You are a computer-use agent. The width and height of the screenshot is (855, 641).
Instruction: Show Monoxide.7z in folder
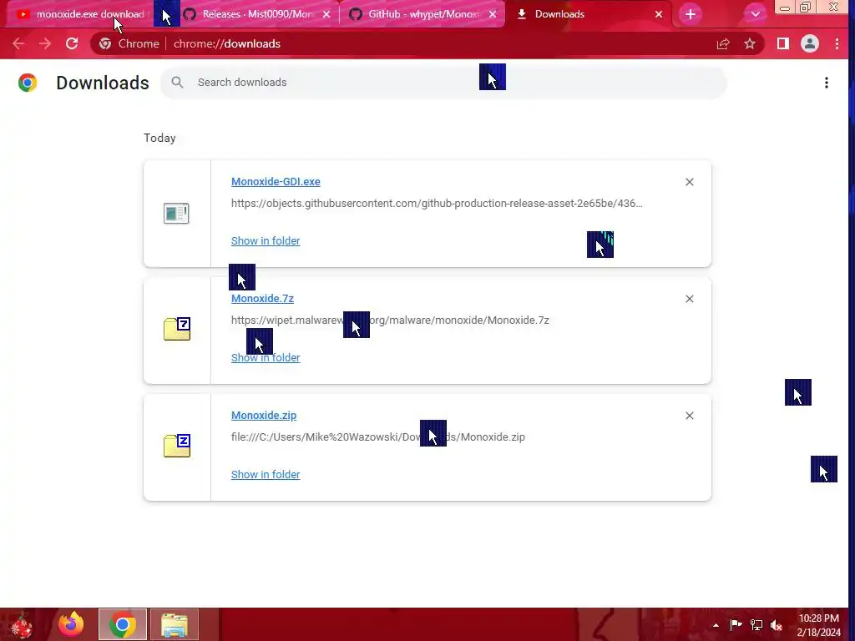(266, 357)
